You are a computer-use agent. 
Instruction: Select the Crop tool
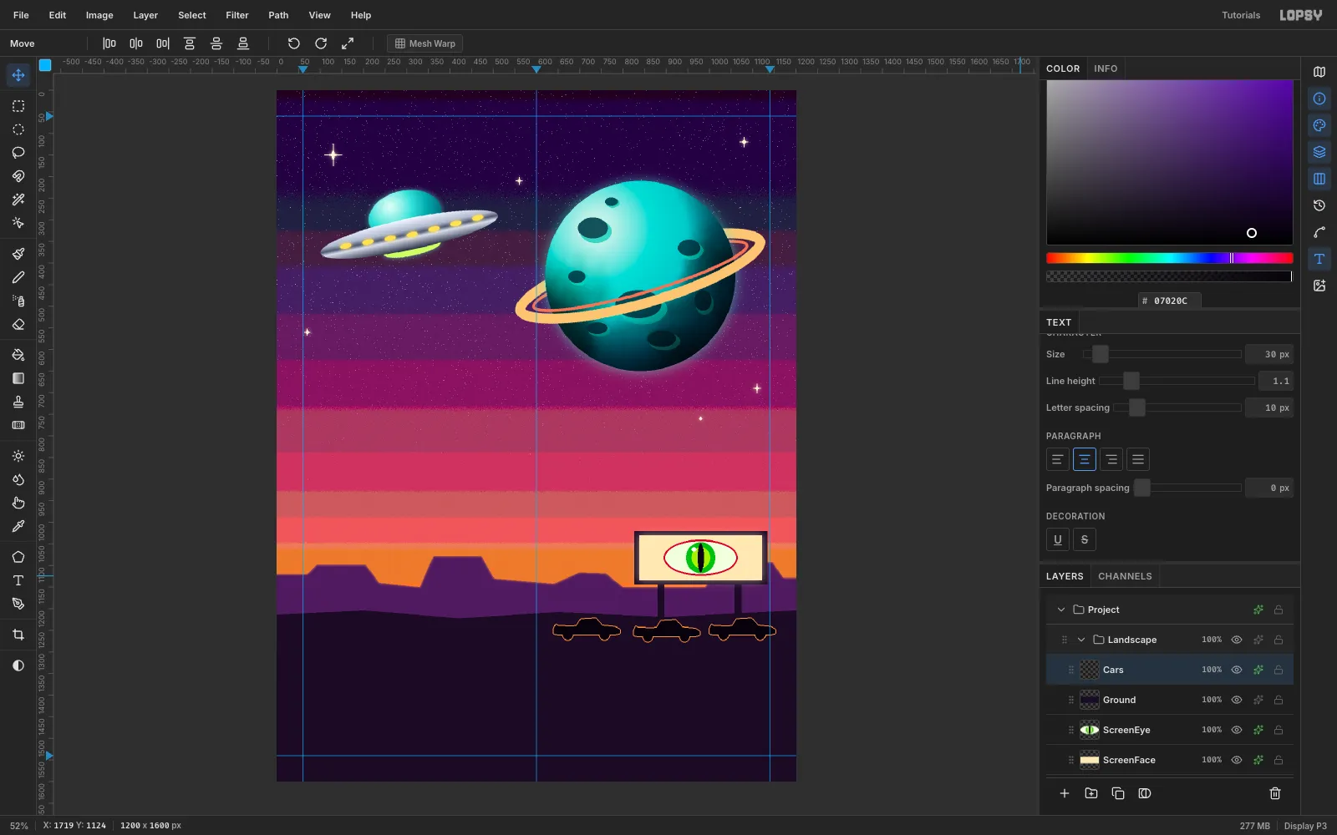coord(18,635)
